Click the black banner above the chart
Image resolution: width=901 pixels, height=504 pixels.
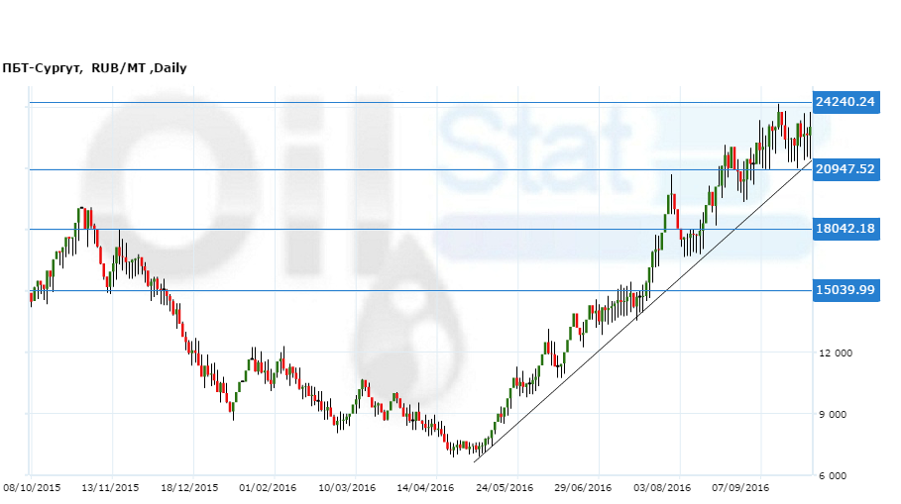(x=450, y=28)
